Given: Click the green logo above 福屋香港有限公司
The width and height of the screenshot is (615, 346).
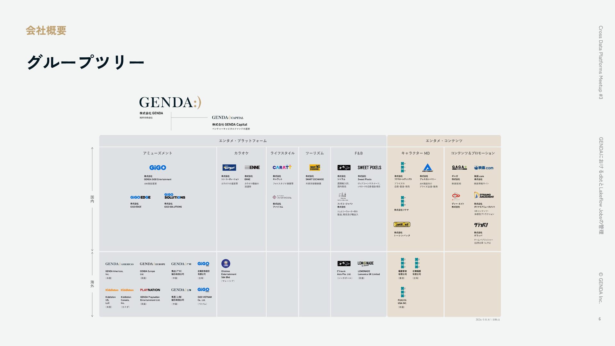Looking at the screenshot, I should coord(403,263).
